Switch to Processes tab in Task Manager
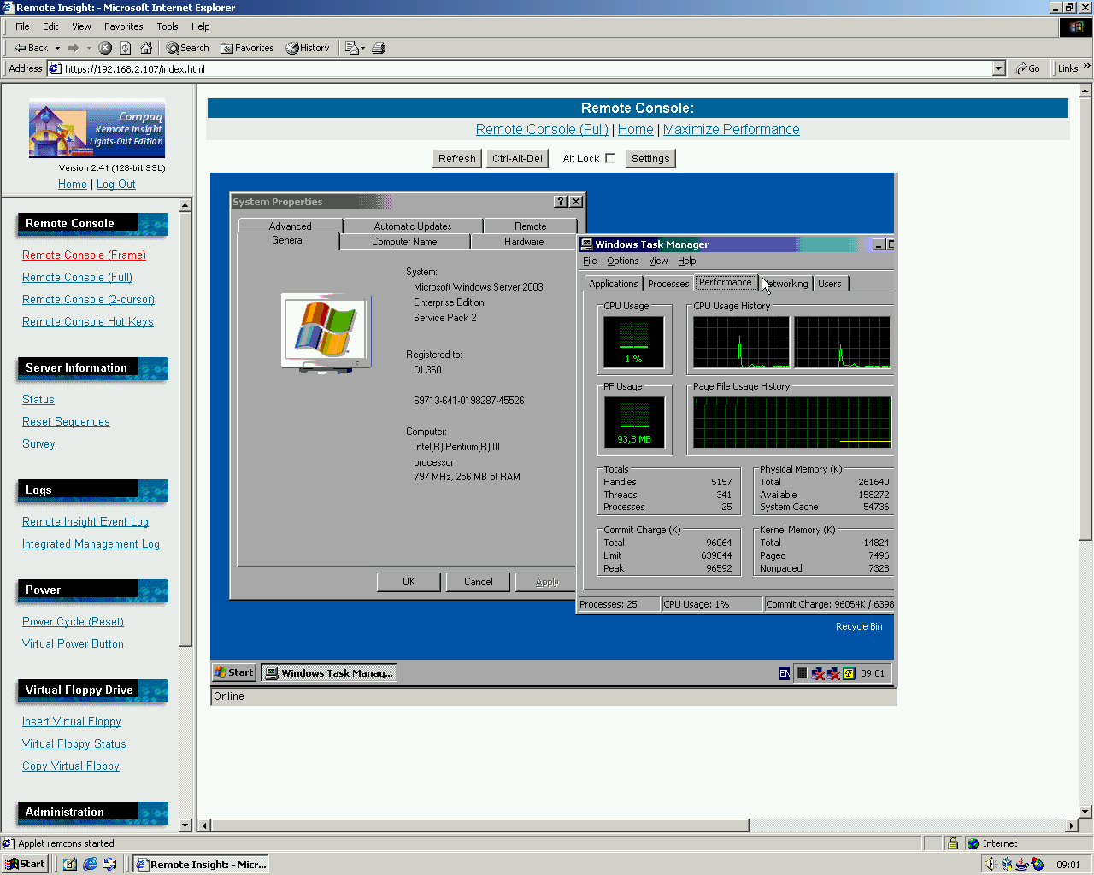 click(x=668, y=284)
